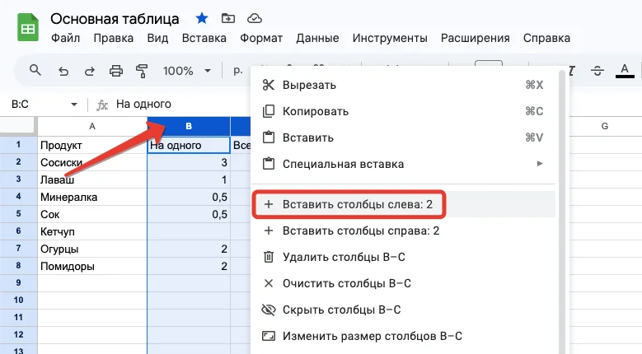Click the Google Sheets home logo

tap(28, 28)
